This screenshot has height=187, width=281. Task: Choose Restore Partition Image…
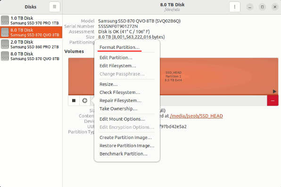click(x=127, y=146)
